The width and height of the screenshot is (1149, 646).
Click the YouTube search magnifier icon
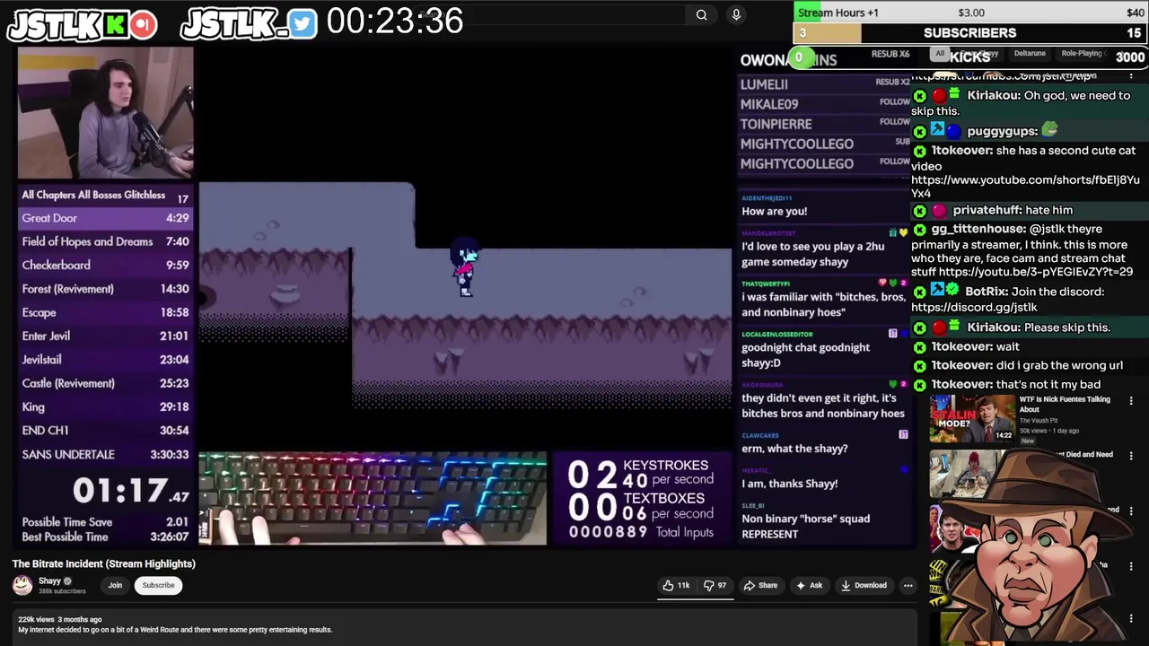(x=701, y=14)
